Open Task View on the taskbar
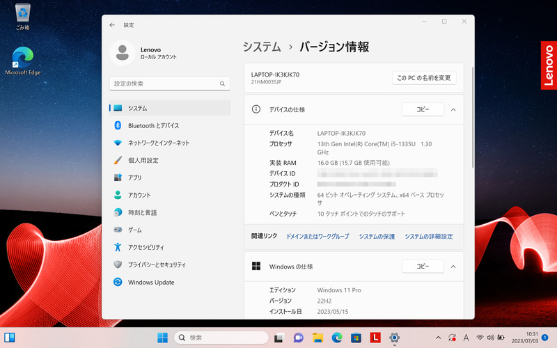Viewport: 557px width, 348px height. click(279, 338)
